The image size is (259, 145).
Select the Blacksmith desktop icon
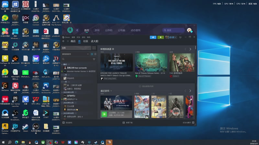[15, 60]
